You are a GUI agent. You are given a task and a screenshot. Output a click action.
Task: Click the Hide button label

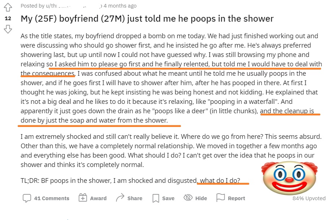(201, 198)
